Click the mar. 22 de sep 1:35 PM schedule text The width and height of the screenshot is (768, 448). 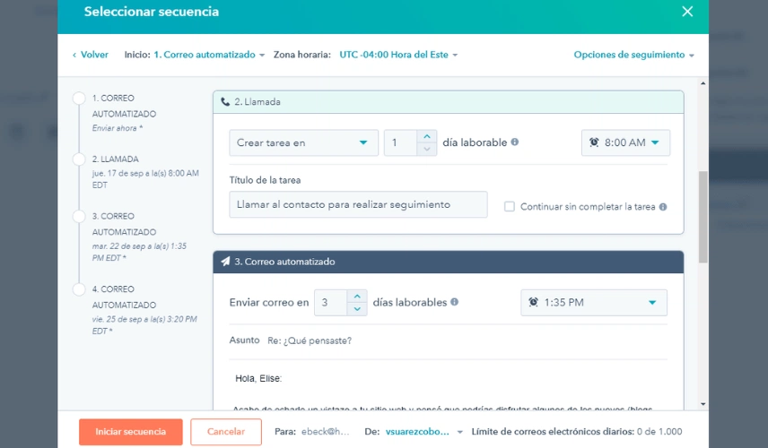coord(140,252)
